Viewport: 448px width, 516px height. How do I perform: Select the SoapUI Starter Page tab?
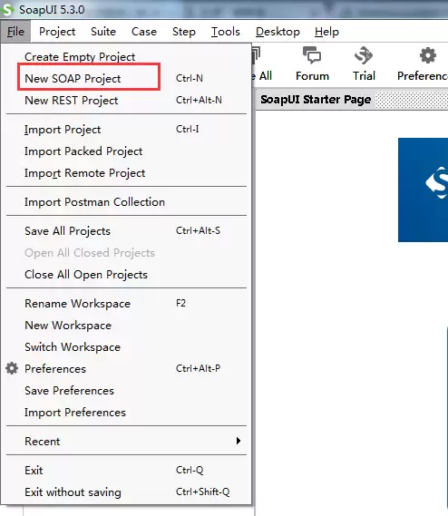(316, 100)
